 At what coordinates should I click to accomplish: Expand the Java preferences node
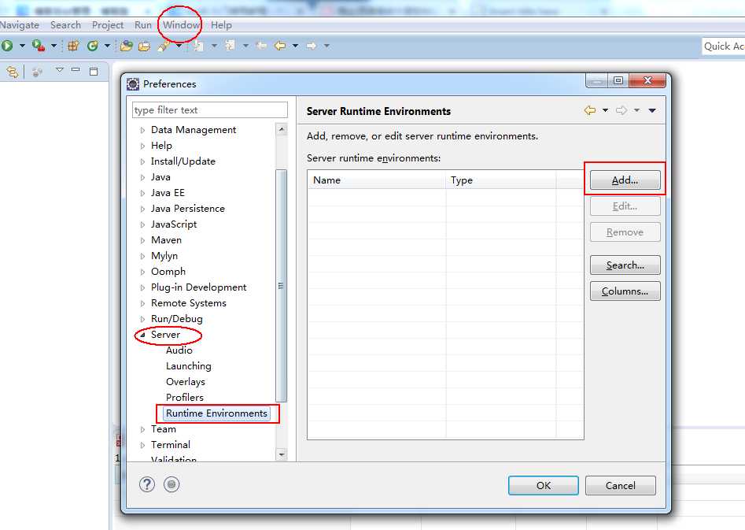pos(142,177)
